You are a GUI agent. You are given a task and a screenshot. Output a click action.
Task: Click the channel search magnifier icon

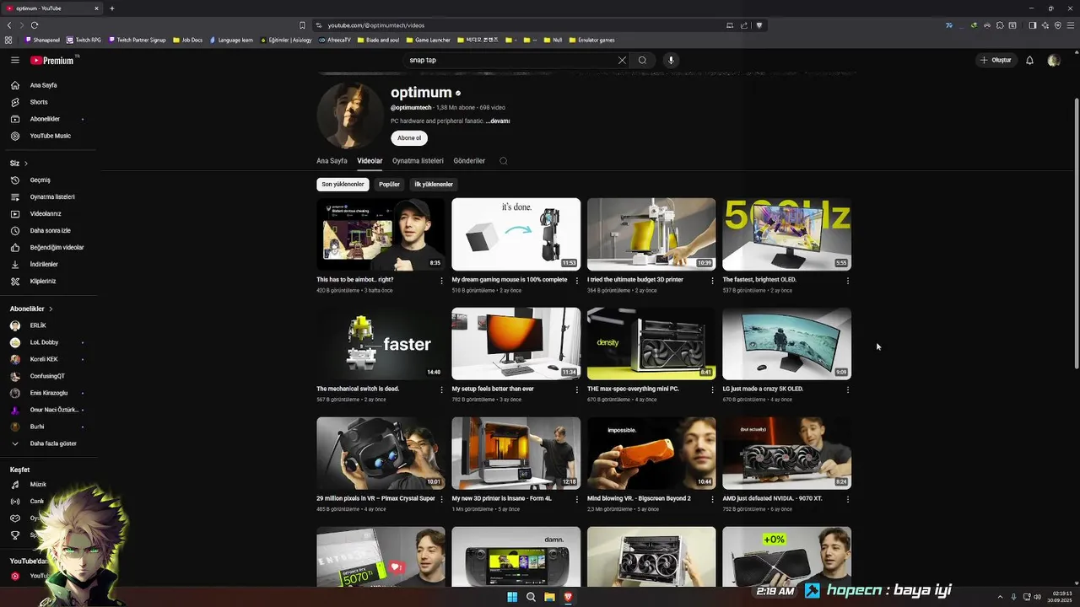pos(503,161)
